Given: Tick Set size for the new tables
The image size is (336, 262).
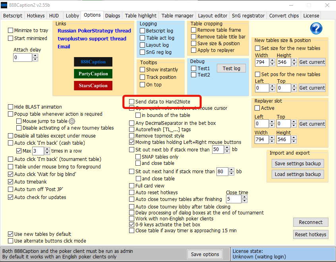Looking at the screenshot, I should click(258, 48).
